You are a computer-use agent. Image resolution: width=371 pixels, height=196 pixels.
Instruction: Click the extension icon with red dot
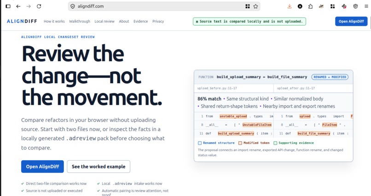344,6
